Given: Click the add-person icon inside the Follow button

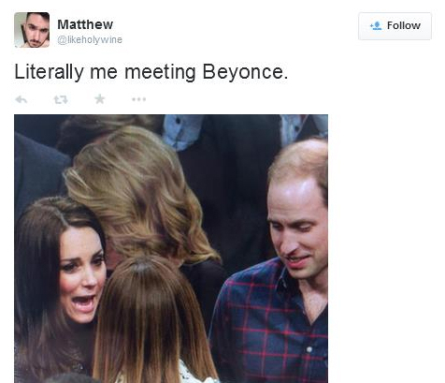Looking at the screenshot, I should [x=376, y=25].
